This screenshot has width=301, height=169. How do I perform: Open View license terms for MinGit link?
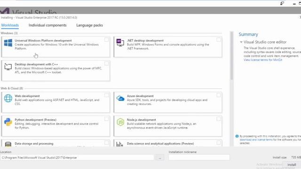[x=263, y=60]
